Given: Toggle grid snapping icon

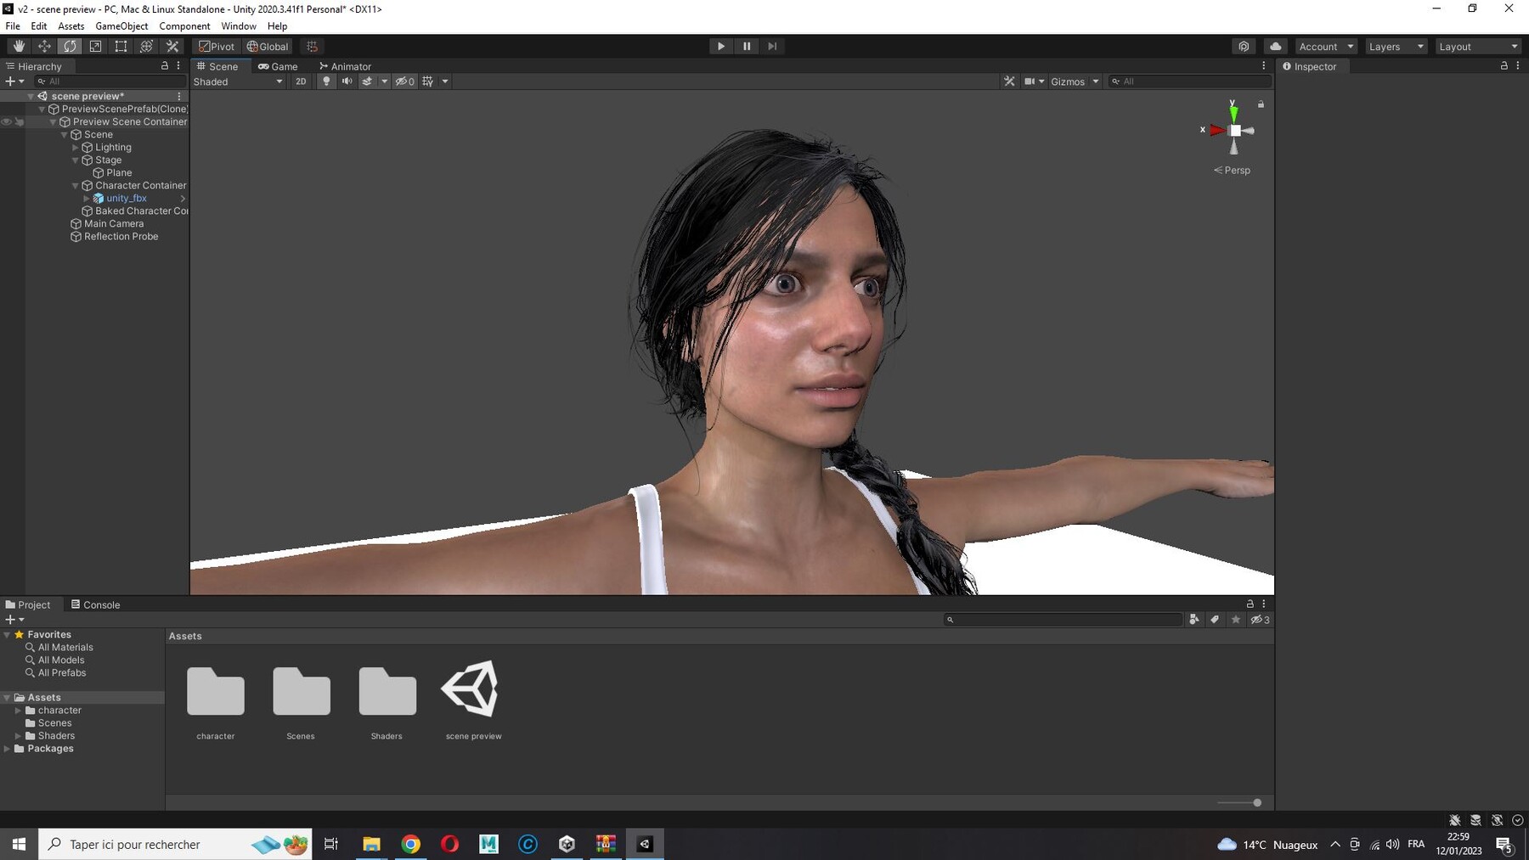Looking at the screenshot, I should [313, 47].
